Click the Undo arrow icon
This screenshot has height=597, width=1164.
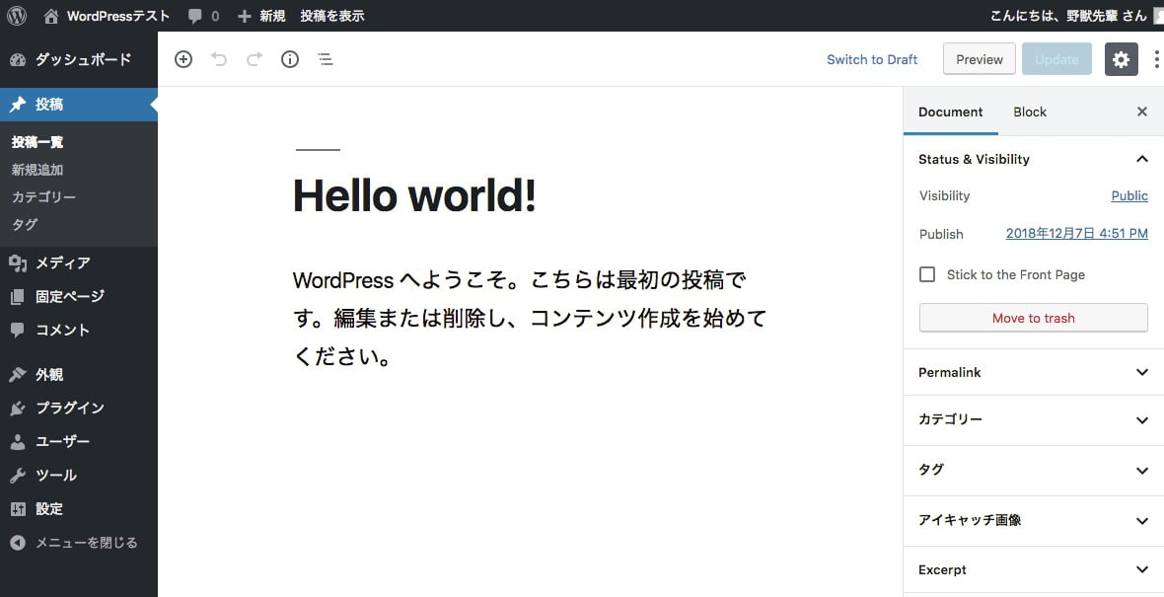218,59
